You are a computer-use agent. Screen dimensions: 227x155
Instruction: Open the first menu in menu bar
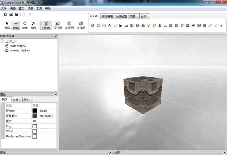[4, 8]
